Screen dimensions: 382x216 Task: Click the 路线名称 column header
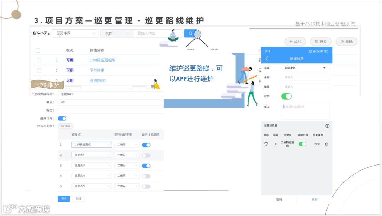click(x=97, y=50)
